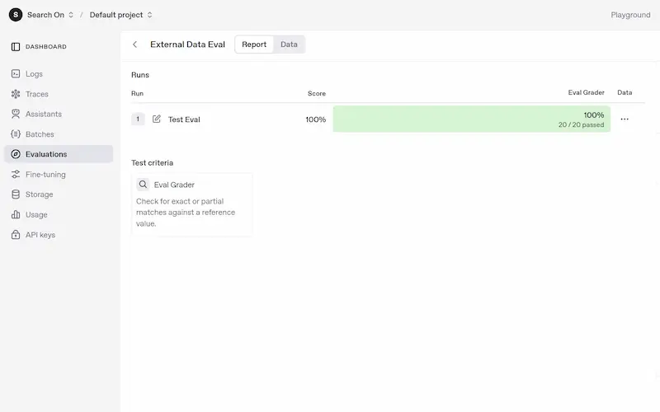Viewport: 660px width, 412px height.
Task: Click the edit pencil icon beside Test Eval
Action: coord(157,119)
